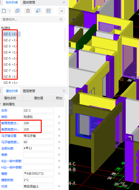The image size is (139, 190).
Task: Edit the 名称 value GZ-1
Action: (x=38, y=110)
